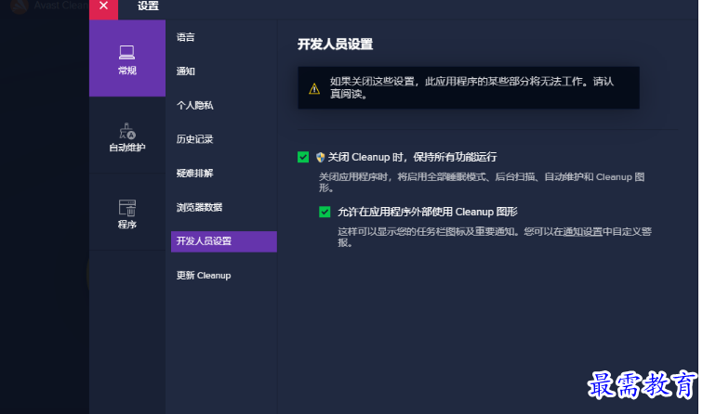
Task: Open the 通知 settings page
Action: (186, 71)
